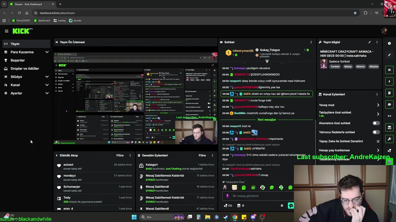Click the stream preview video thumbnail
Viewport: 396px width, 222px height.
tap(136, 98)
